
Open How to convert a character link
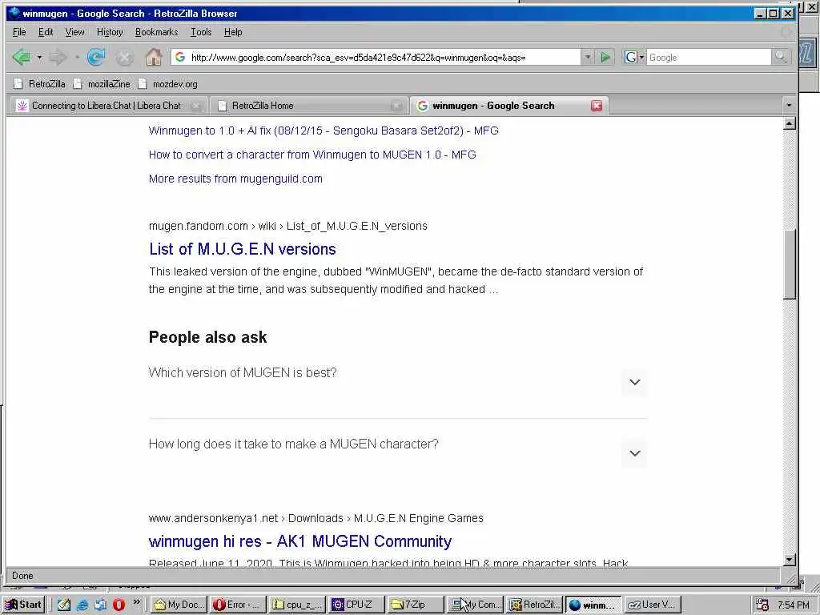tap(312, 155)
